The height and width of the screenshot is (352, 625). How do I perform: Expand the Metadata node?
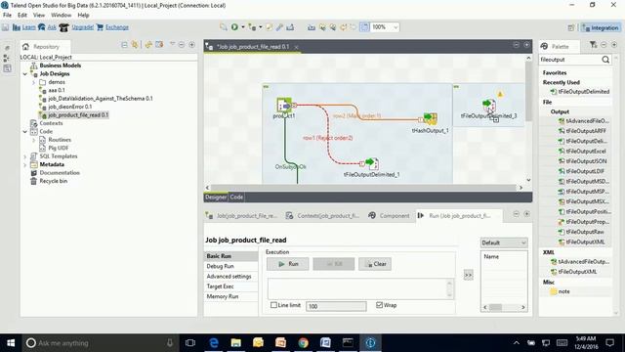pos(25,164)
